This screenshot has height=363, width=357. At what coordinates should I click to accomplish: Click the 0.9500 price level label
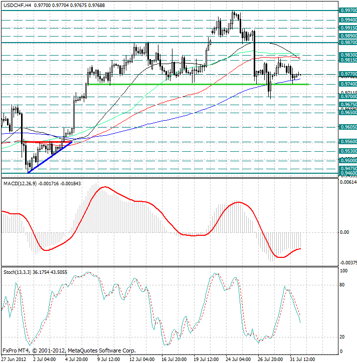(x=348, y=160)
